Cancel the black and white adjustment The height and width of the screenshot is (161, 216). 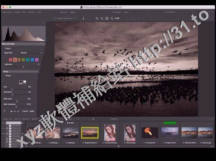point(25,111)
